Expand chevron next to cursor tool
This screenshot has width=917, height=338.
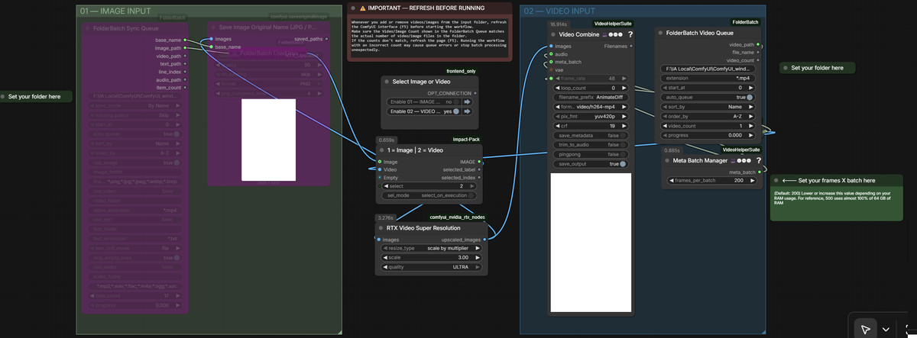tap(886, 329)
